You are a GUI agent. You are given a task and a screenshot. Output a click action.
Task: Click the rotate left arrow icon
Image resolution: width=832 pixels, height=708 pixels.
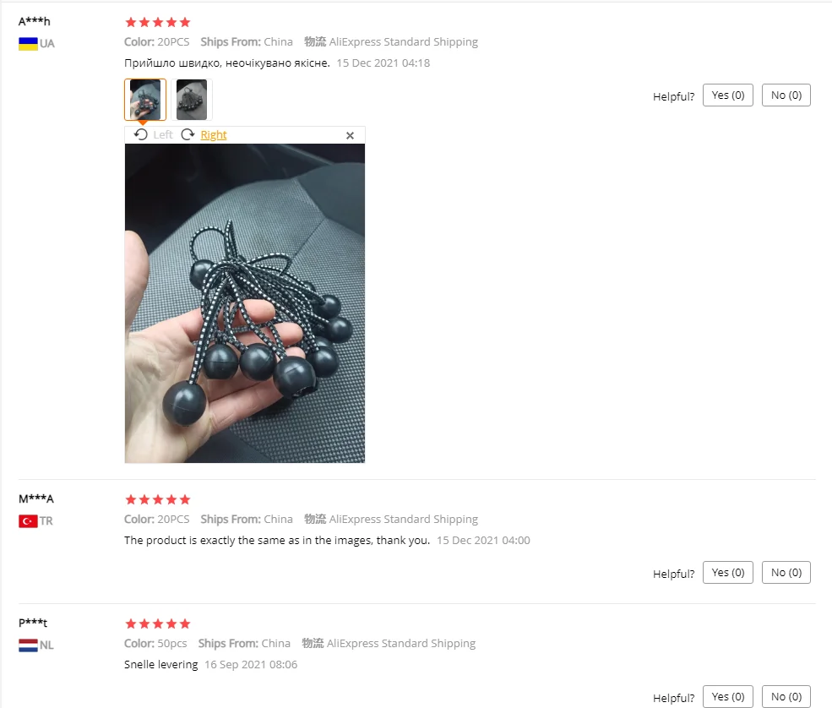pos(140,135)
